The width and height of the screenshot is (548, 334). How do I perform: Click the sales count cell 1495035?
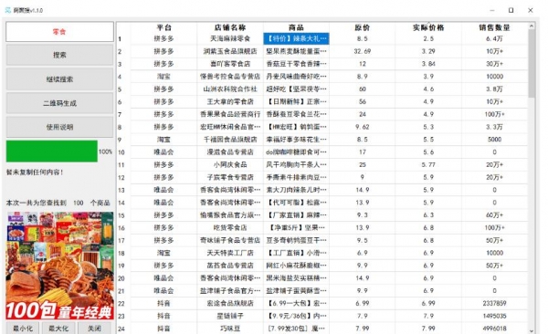(x=494, y=316)
